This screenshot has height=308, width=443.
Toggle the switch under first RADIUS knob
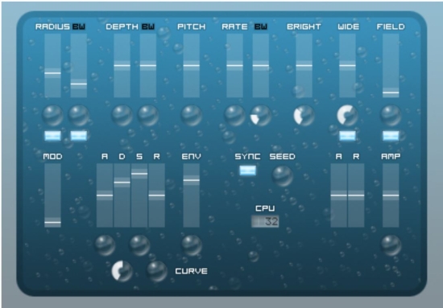tap(52, 136)
